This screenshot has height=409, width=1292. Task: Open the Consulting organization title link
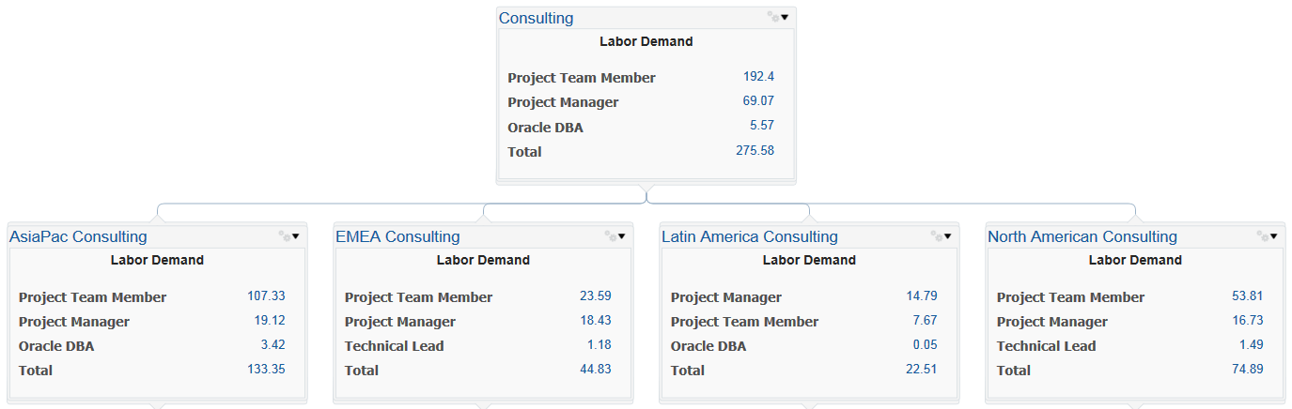(536, 18)
